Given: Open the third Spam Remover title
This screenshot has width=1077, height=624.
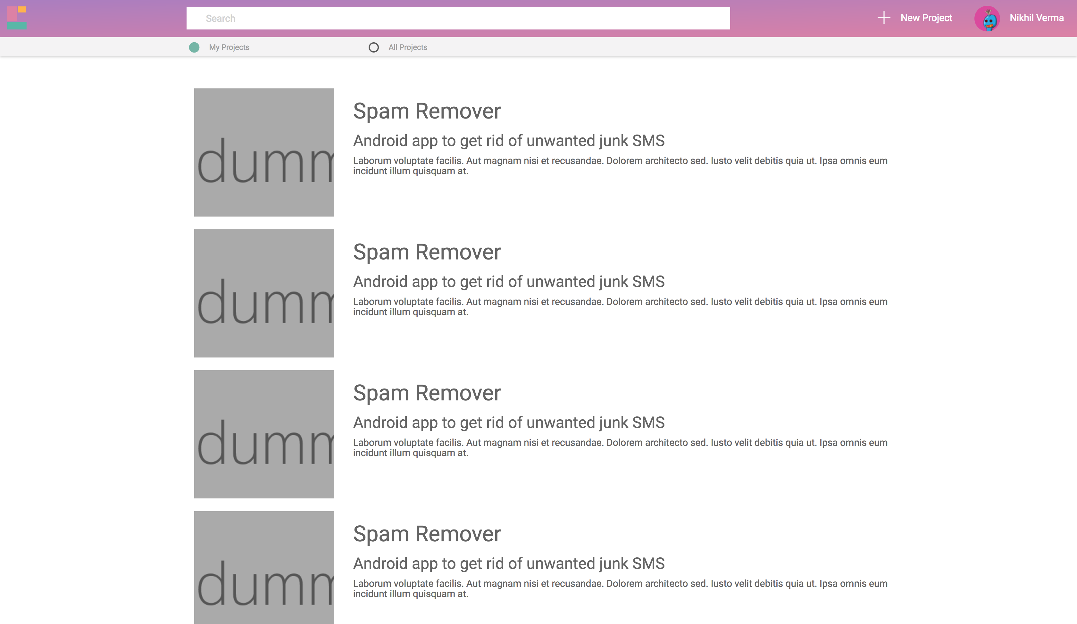Looking at the screenshot, I should point(427,393).
